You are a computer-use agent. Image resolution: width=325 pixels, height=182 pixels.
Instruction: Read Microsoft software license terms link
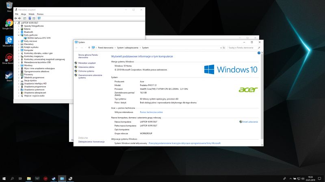pos(184,143)
